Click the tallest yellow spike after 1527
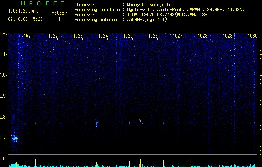Image resolution: width=262 pixels, height=167 pixels. (190, 162)
